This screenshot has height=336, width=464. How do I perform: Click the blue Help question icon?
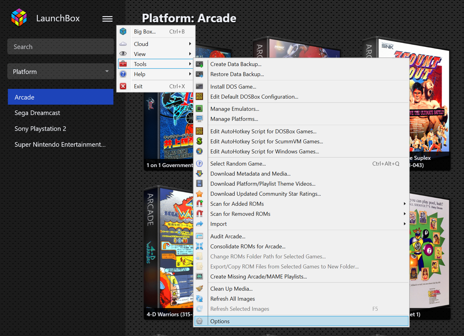(x=123, y=74)
